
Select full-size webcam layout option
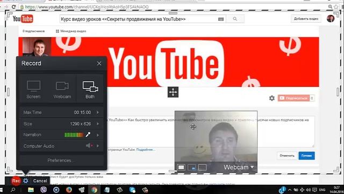coord(202,168)
